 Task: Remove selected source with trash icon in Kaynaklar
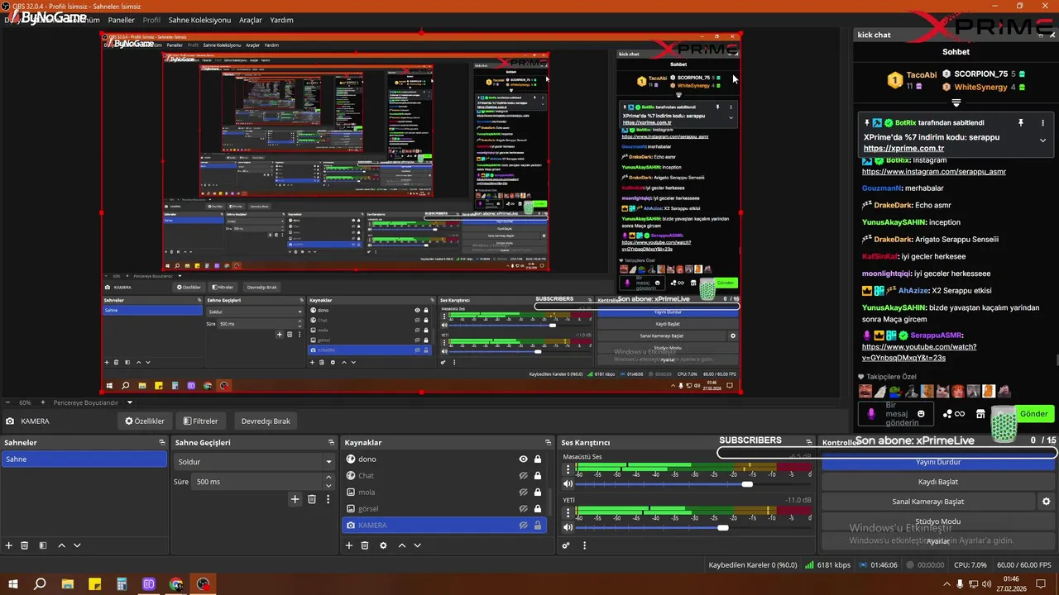(x=365, y=545)
